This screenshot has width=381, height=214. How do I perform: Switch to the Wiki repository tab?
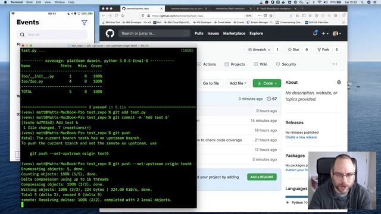[261, 64]
